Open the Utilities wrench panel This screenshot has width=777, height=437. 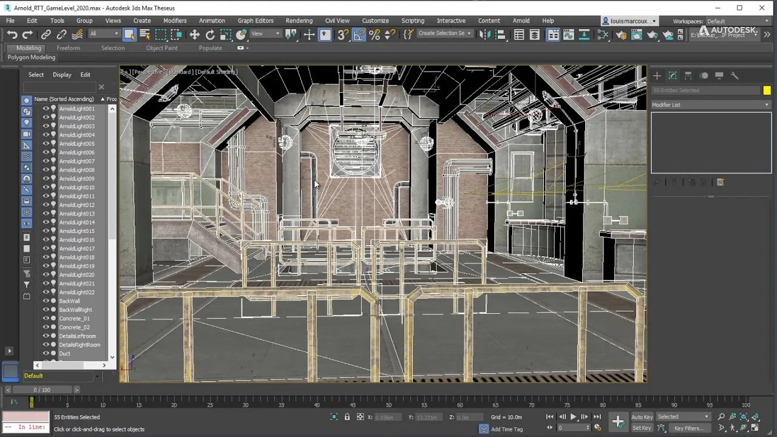(x=735, y=76)
